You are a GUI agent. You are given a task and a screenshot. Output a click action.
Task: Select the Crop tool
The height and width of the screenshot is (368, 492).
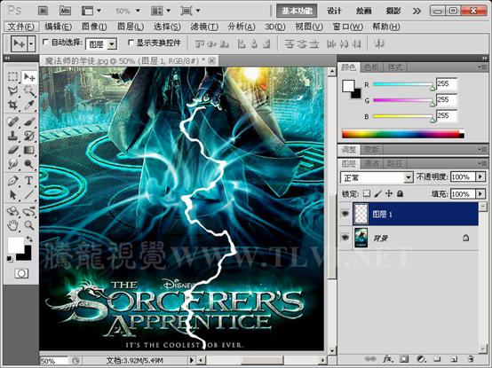click(x=12, y=105)
